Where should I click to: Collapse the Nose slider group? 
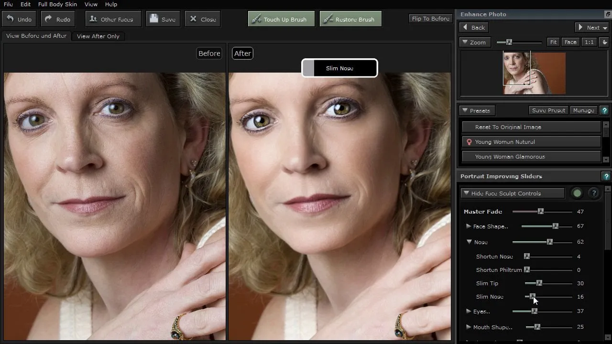(469, 242)
